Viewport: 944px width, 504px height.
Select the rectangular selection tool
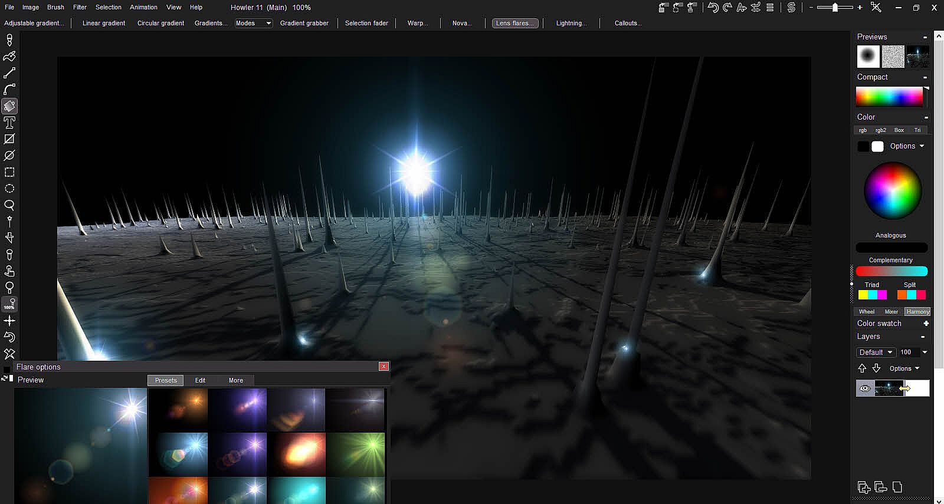[x=9, y=172]
